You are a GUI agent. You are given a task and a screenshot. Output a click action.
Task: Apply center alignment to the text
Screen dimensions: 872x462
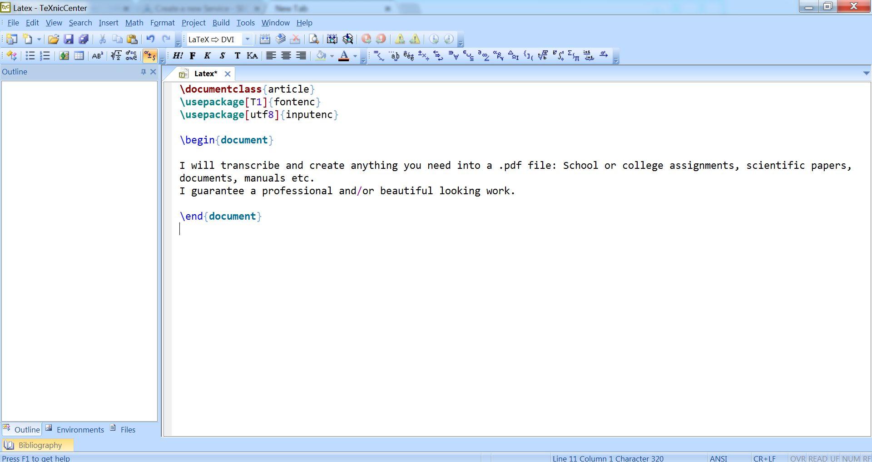pos(286,55)
